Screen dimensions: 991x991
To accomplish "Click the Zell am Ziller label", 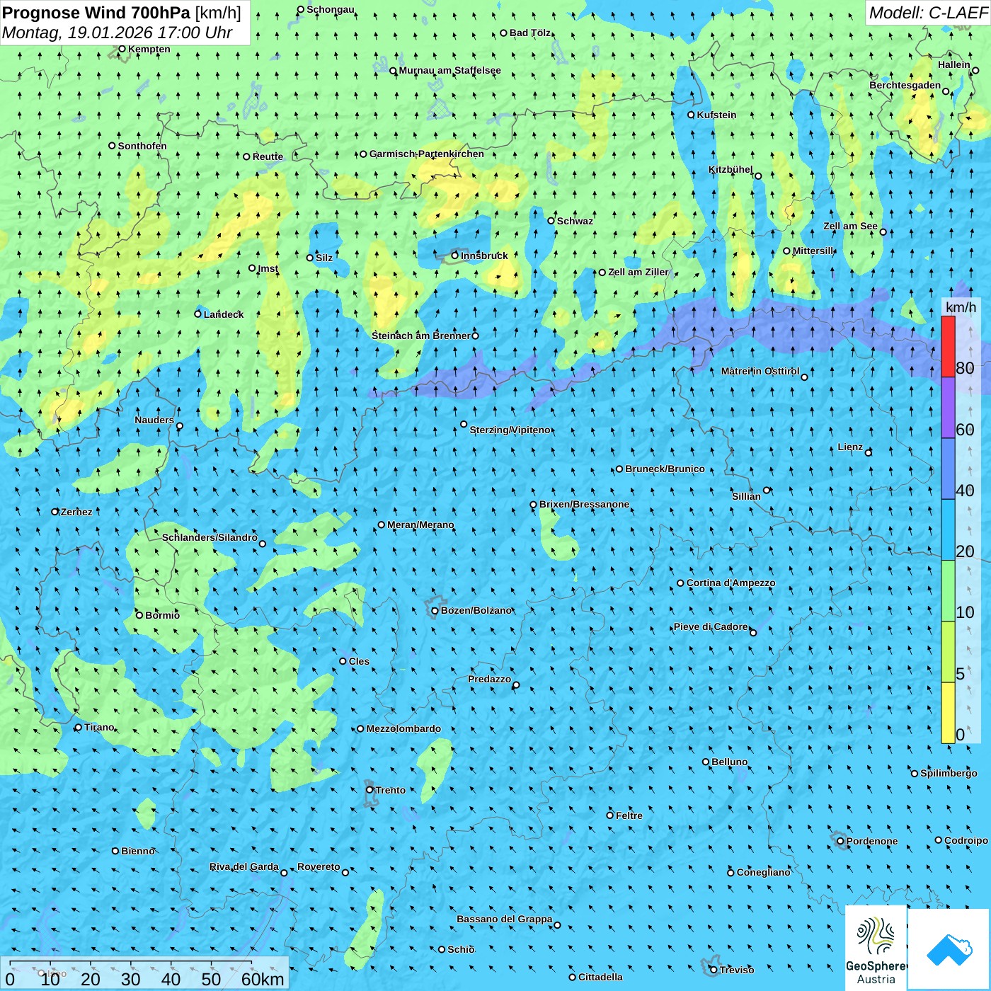I will coord(638,272).
